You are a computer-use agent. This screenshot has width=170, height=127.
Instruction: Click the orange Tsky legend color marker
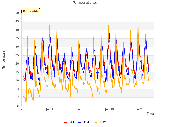click(96, 122)
